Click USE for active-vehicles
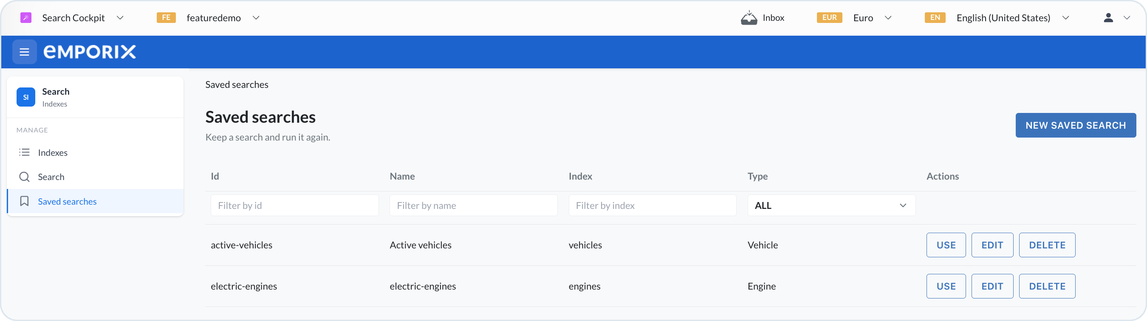 (x=946, y=245)
